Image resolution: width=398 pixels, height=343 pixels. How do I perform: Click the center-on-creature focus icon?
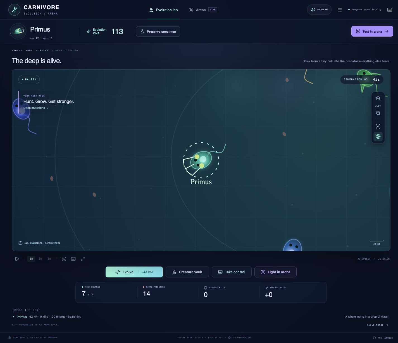378,126
